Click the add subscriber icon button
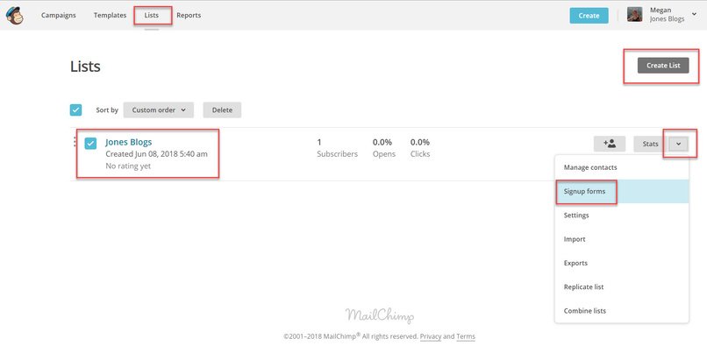The width and height of the screenshot is (707, 353). (609, 144)
